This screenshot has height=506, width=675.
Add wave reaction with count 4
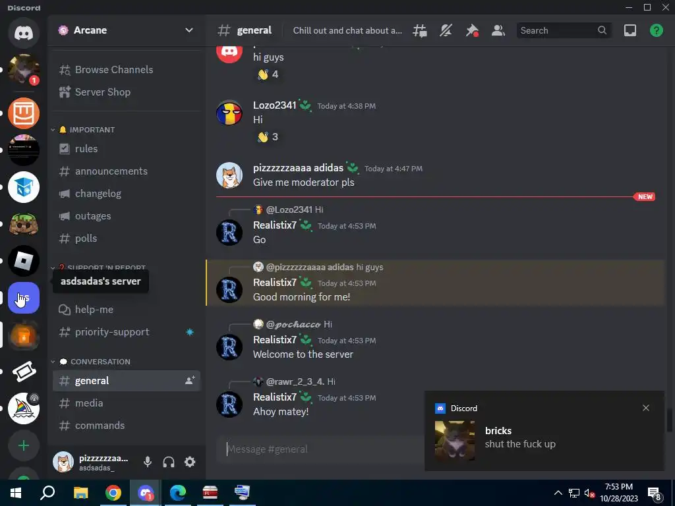pyautogui.click(x=268, y=74)
